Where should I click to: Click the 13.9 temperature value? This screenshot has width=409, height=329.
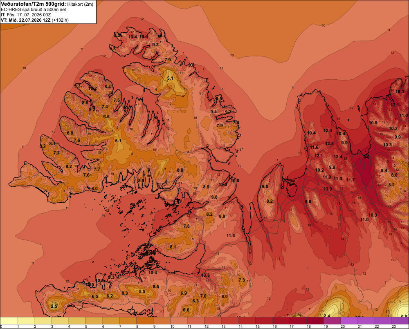328,189
